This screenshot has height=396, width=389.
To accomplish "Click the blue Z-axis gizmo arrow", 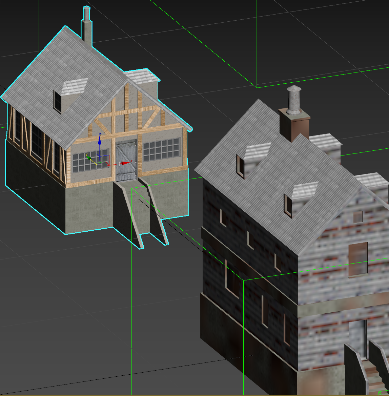I will tap(100, 139).
